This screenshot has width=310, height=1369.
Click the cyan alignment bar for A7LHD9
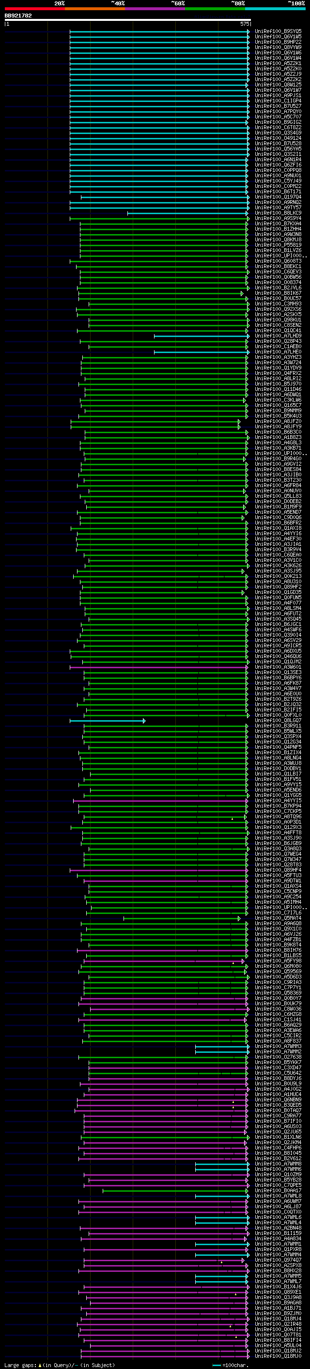tap(202, 336)
